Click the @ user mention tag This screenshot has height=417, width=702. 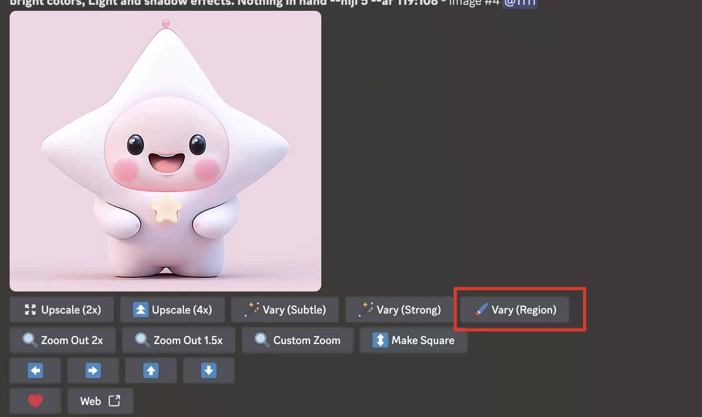[x=520, y=3]
